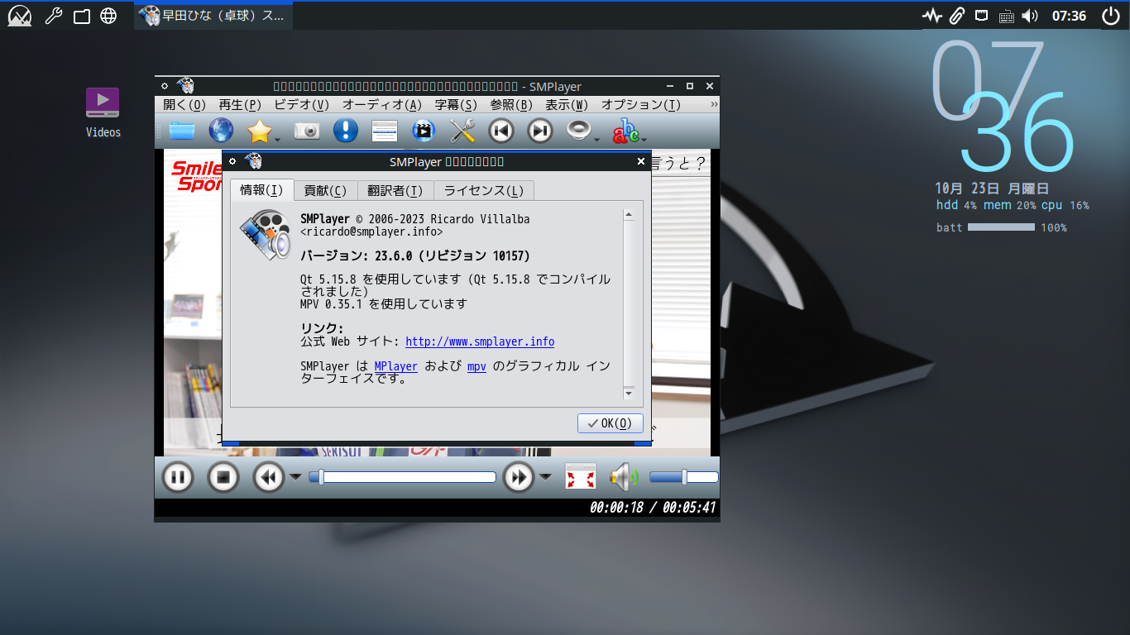Open the 開く(O) menu

click(x=184, y=105)
